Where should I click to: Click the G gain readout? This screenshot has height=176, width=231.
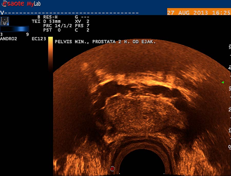pyautogui.click(x=80, y=17)
